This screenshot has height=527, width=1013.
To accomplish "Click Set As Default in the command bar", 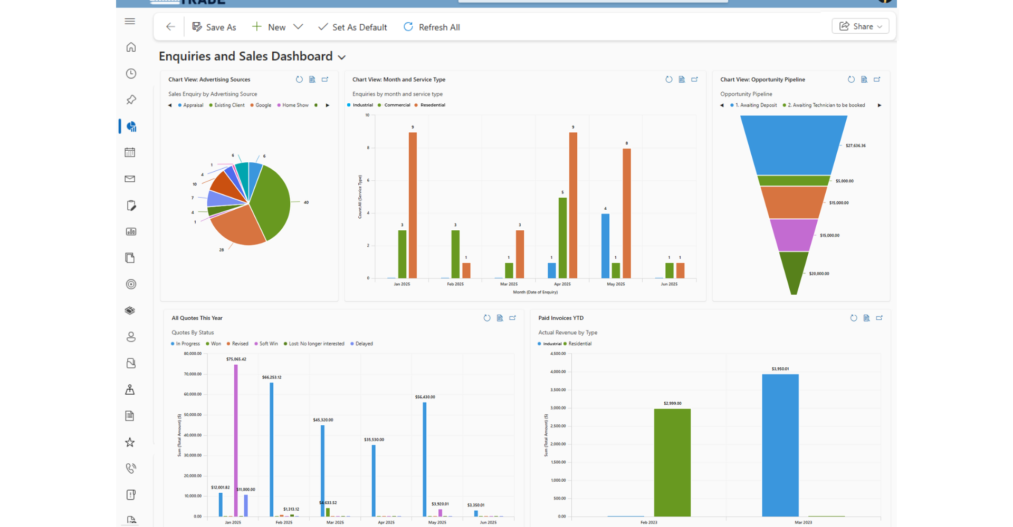I will point(352,27).
